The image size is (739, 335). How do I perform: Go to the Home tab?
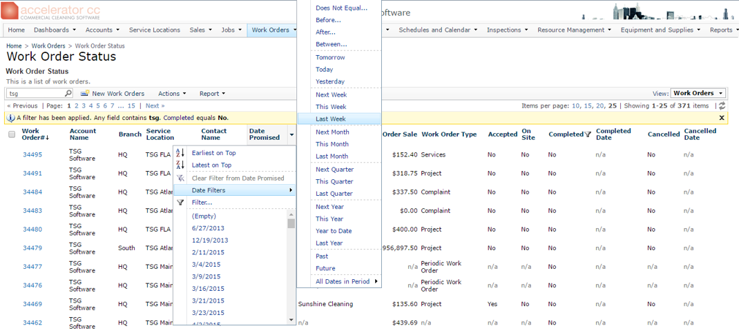[17, 30]
